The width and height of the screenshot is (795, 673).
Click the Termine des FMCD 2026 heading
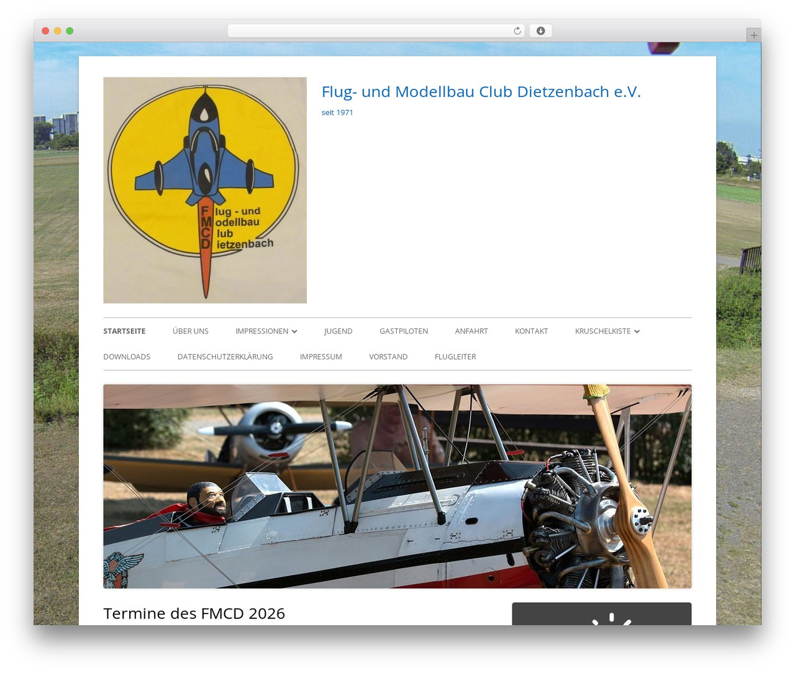coord(194,613)
